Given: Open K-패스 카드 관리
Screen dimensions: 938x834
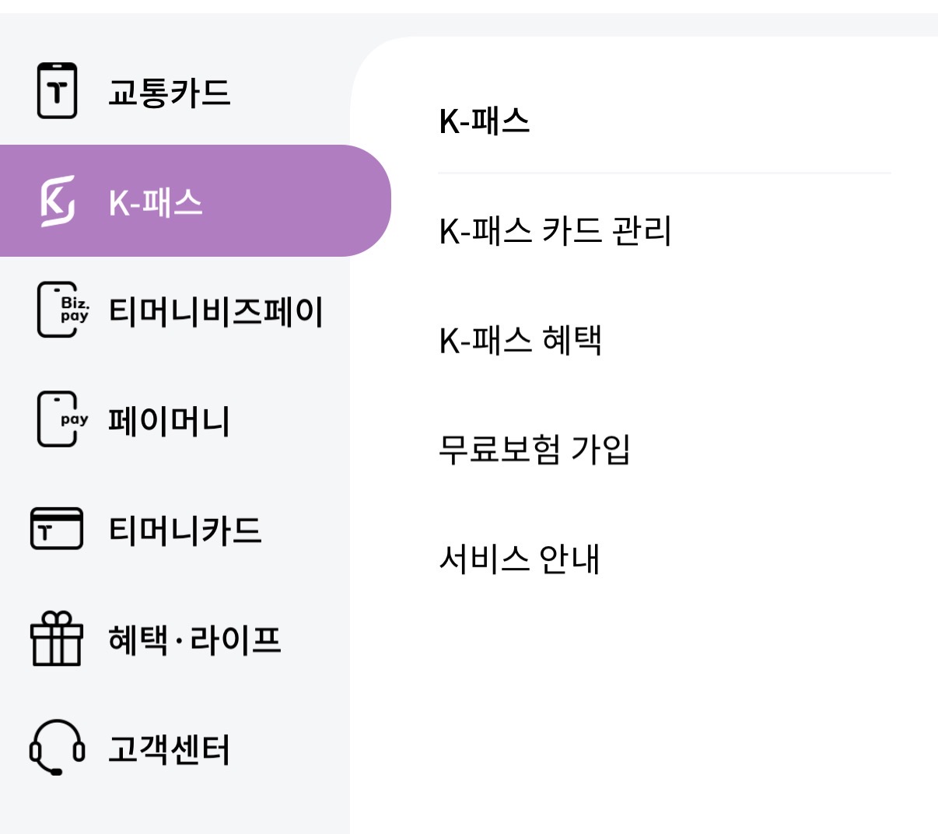Looking at the screenshot, I should (555, 231).
